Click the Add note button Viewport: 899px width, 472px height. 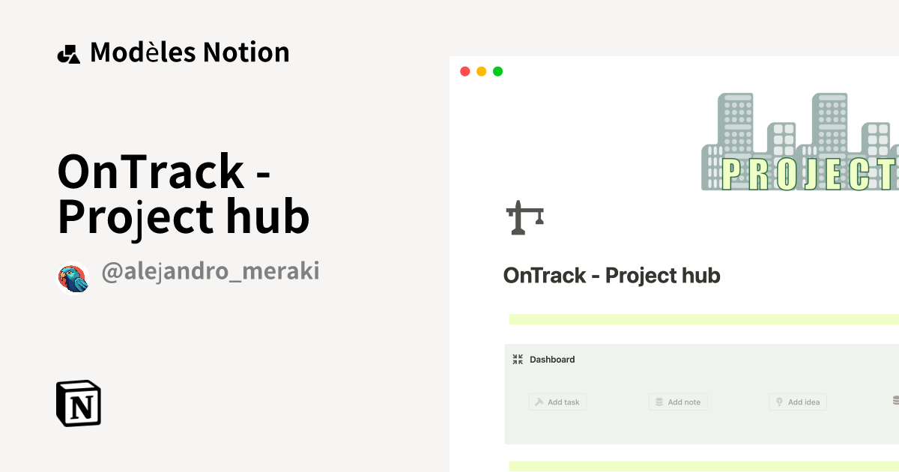click(678, 402)
